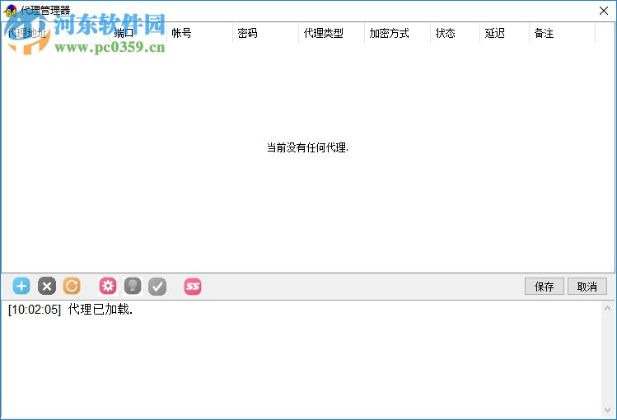
Task: Click the app icon in title bar
Action: (10, 11)
